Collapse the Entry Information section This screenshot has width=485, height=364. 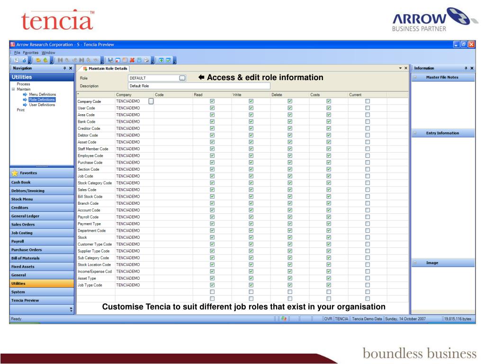pyautogui.click(x=415, y=133)
